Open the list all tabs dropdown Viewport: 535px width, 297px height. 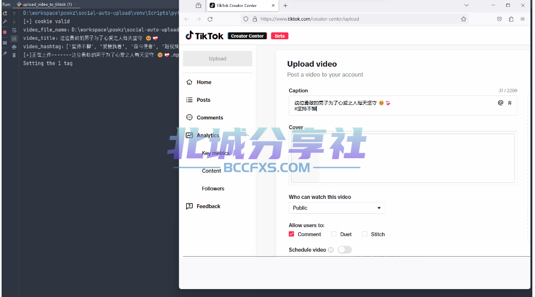pos(467,5)
